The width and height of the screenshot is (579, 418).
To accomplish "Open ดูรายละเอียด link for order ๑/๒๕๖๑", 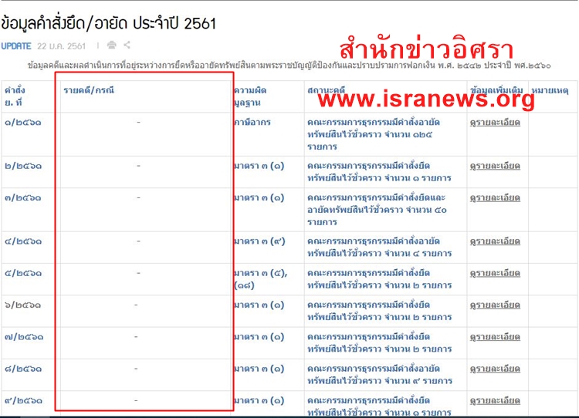I will 495,122.
